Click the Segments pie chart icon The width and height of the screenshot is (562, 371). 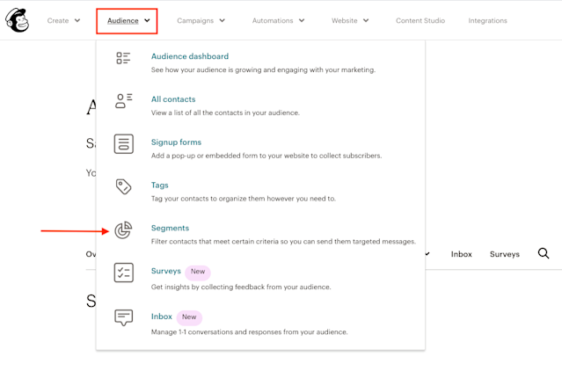click(x=123, y=230)
